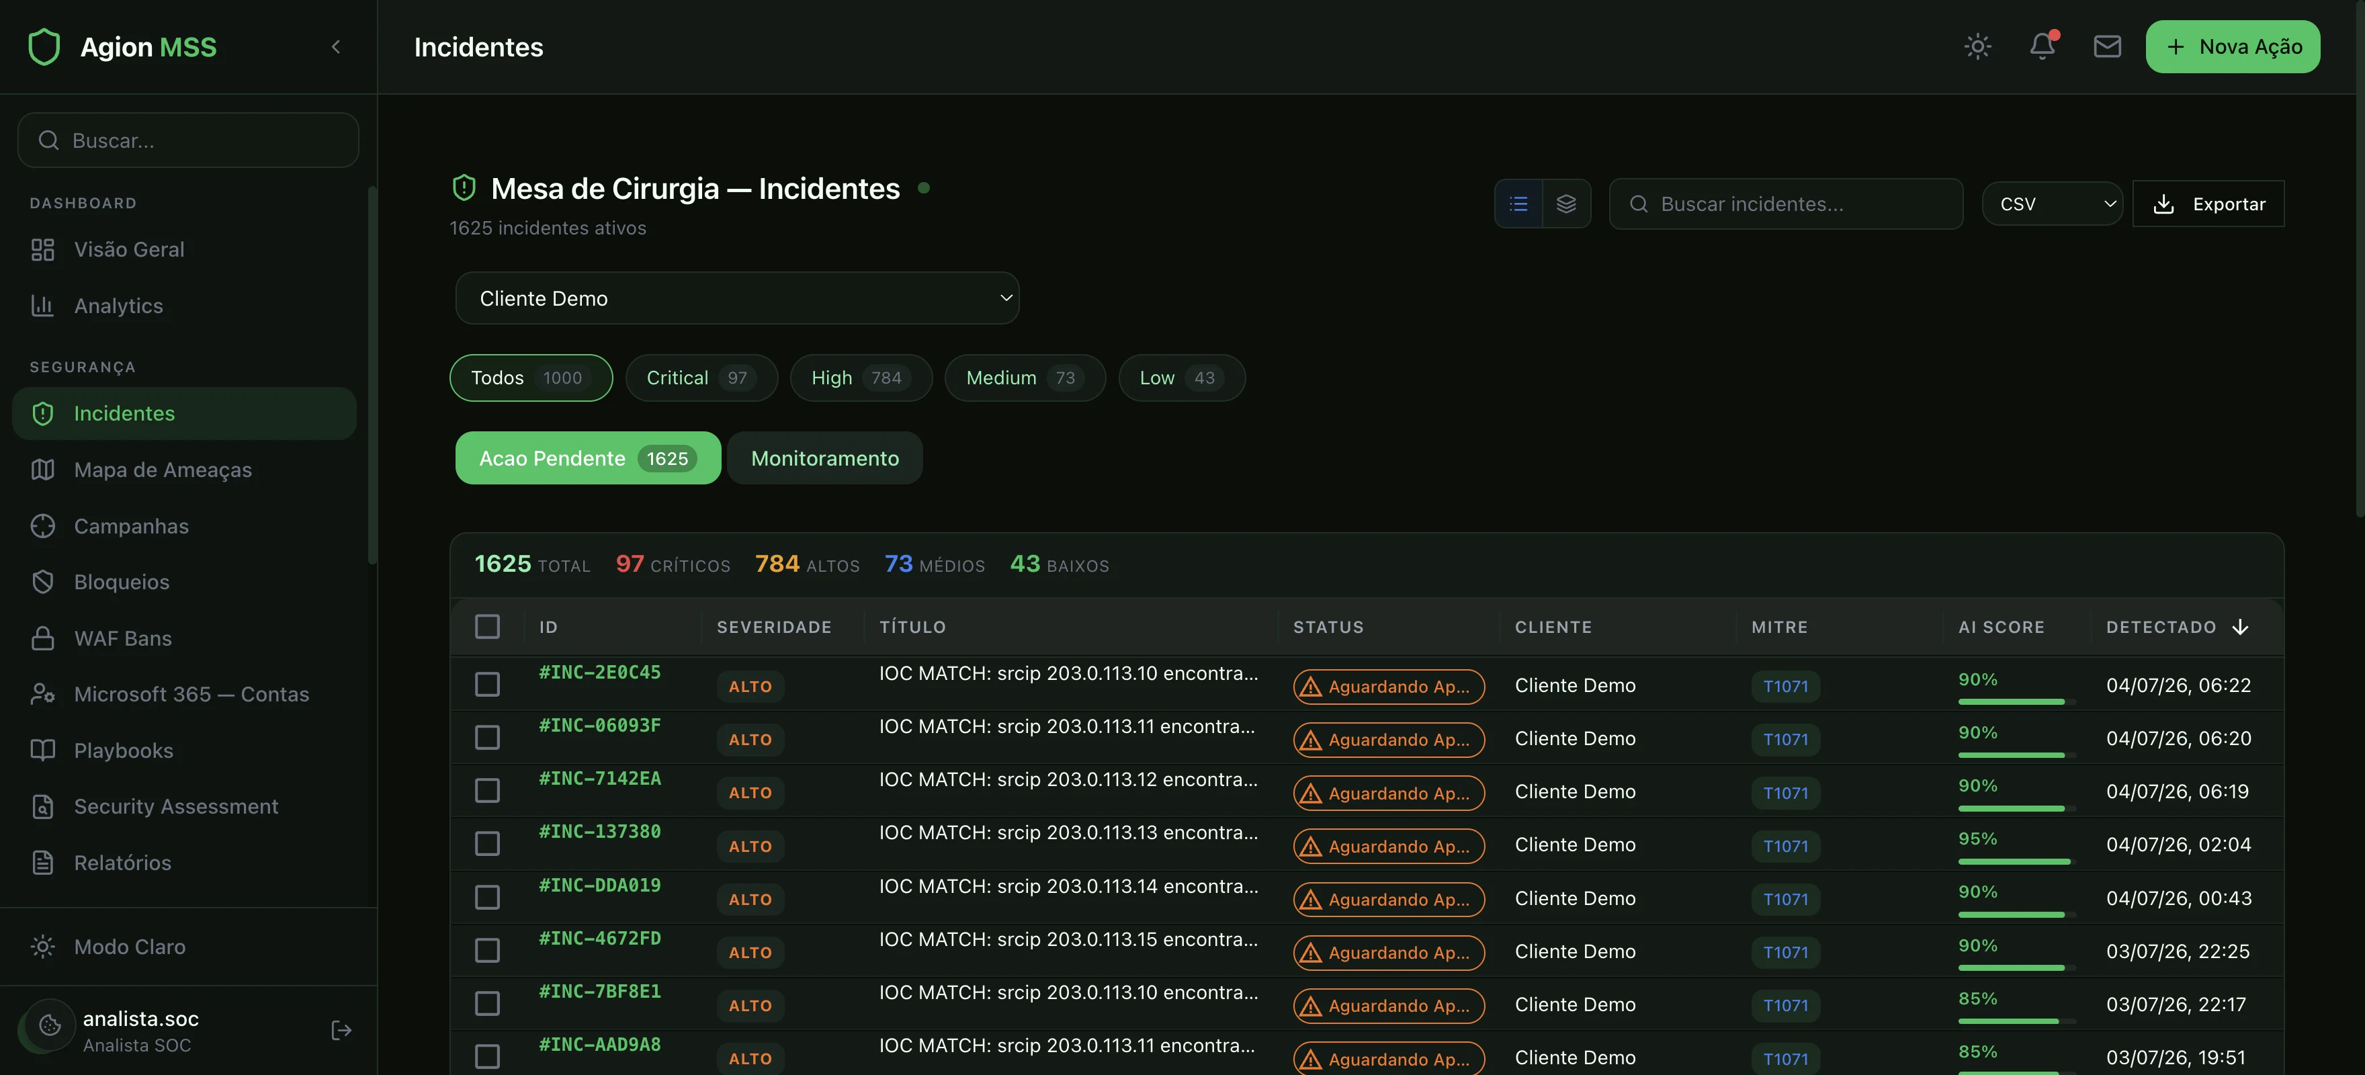2365x1075 pixels.
Task: Open the Cliente Demo client dropdown
Action: point(737,298)
